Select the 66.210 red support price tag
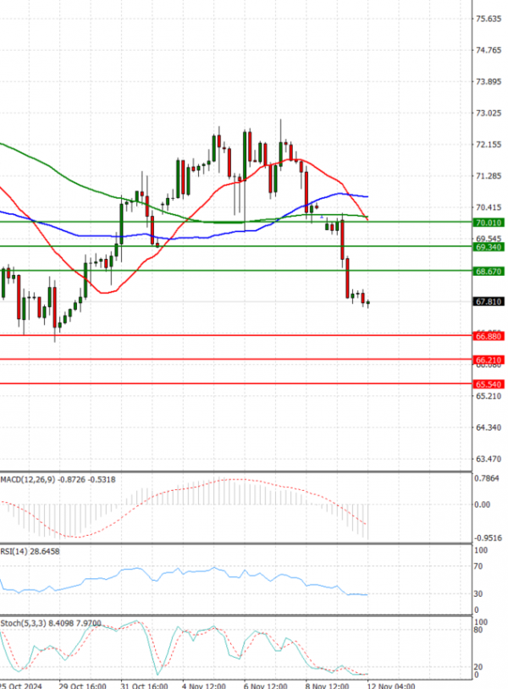 (x=489, y=360)
